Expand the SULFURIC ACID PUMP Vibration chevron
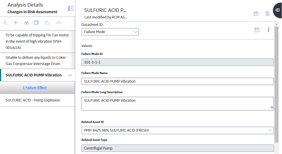 point(70,75)
